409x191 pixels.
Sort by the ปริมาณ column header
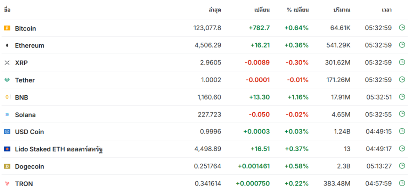tap(342, 10)
